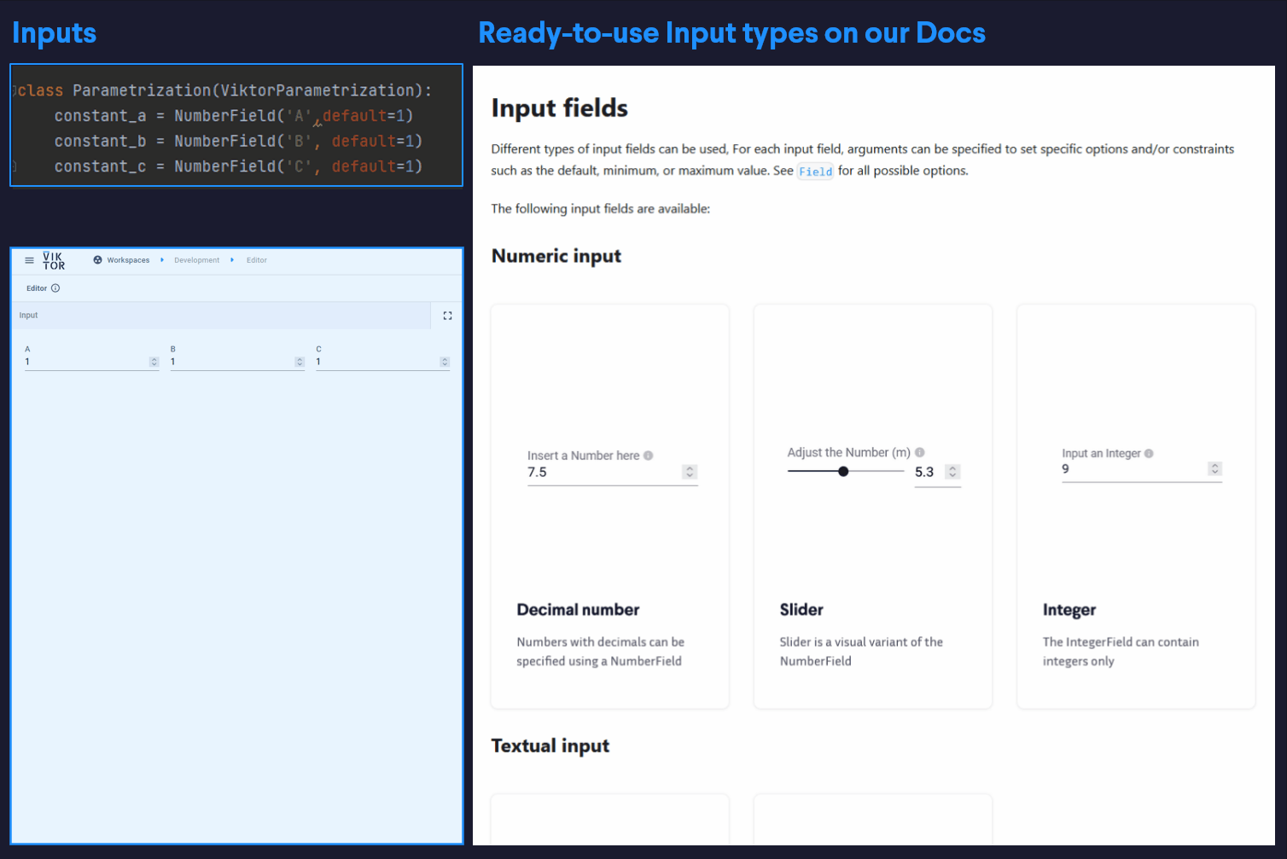Open the Field documentation link
This screenshot has height=859, width=1287.
coord(815,171)
